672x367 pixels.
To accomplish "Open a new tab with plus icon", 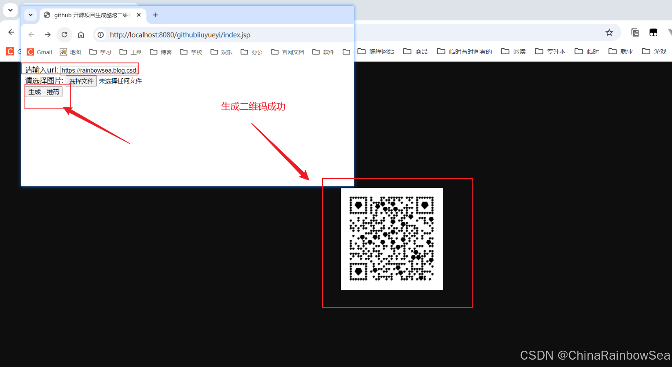I will coord(156,15).
